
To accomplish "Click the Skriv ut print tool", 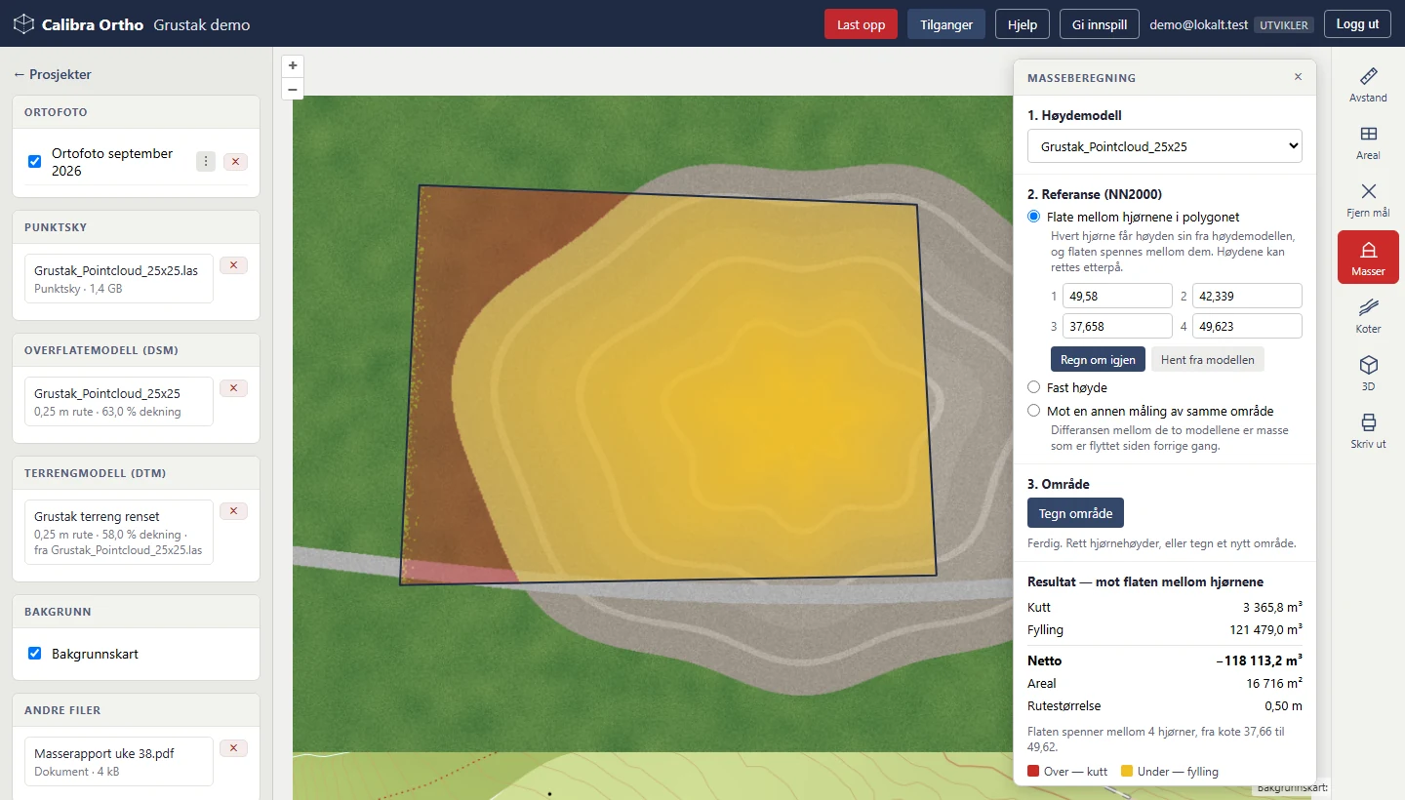I will (x=1368, y=430).
